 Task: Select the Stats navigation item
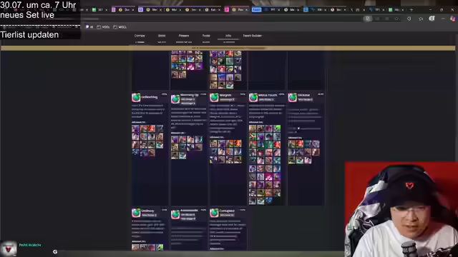click(162, 36)
